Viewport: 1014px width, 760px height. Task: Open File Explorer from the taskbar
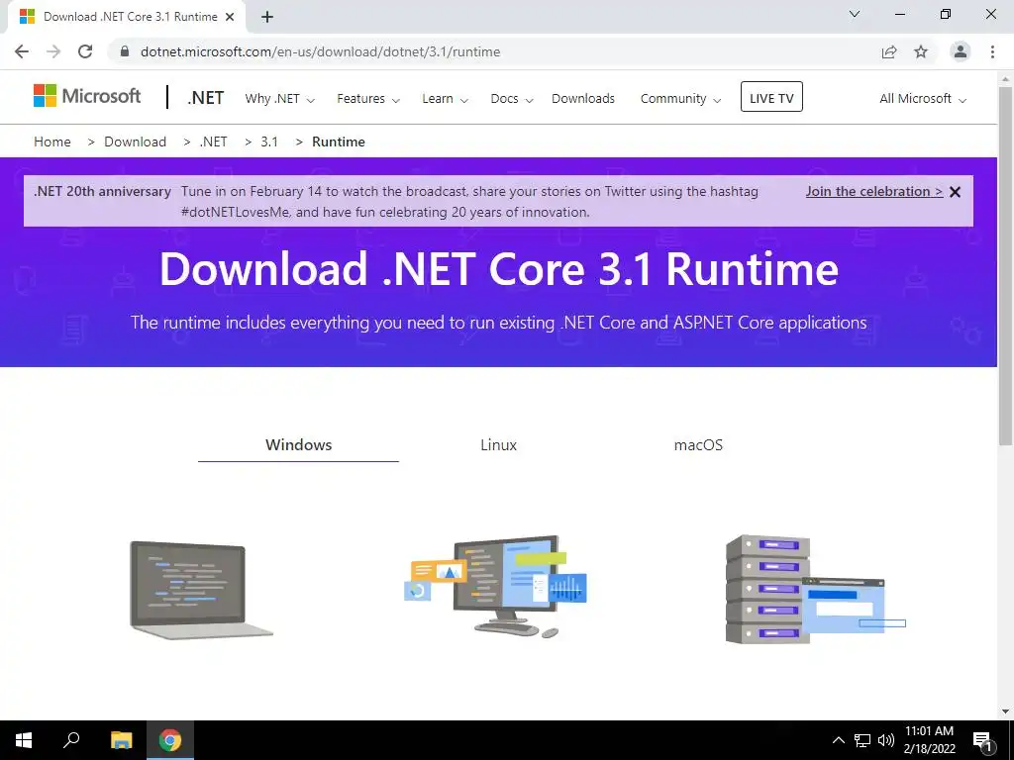[x=122, y=740]
